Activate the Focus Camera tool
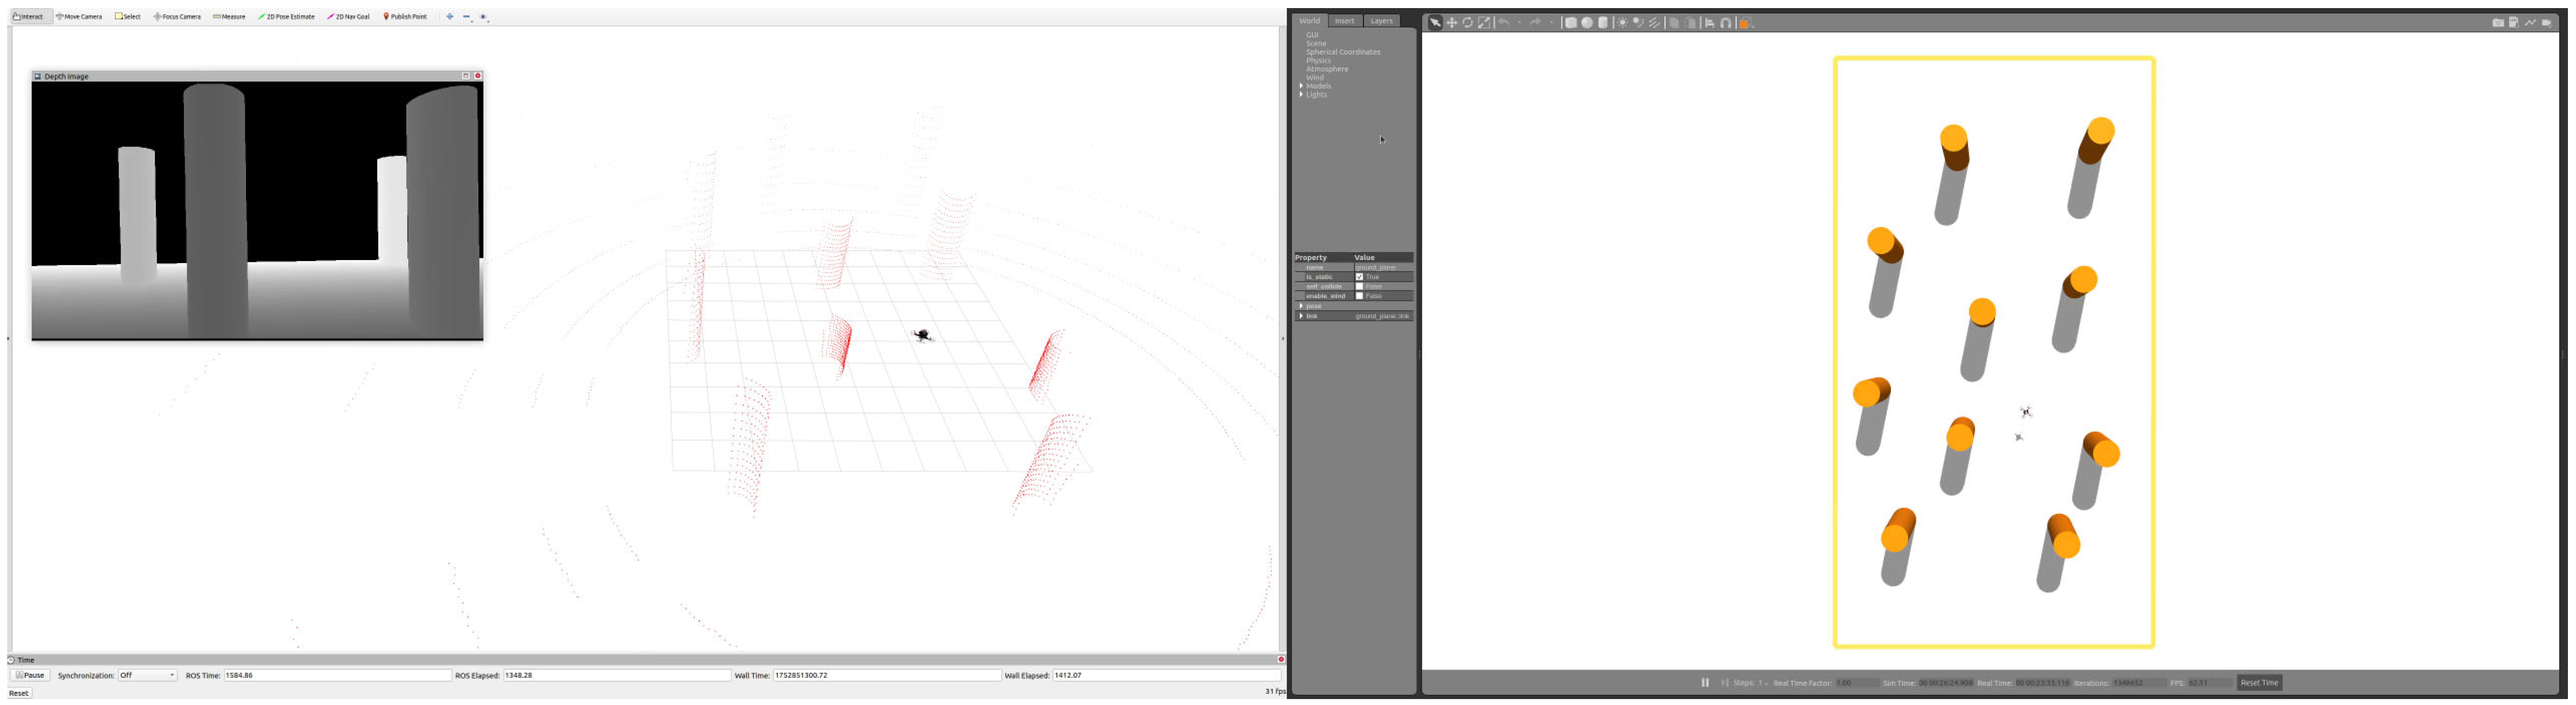Image resolution: width=2576 pixels, height=705 pixels. tap(177, 17)
